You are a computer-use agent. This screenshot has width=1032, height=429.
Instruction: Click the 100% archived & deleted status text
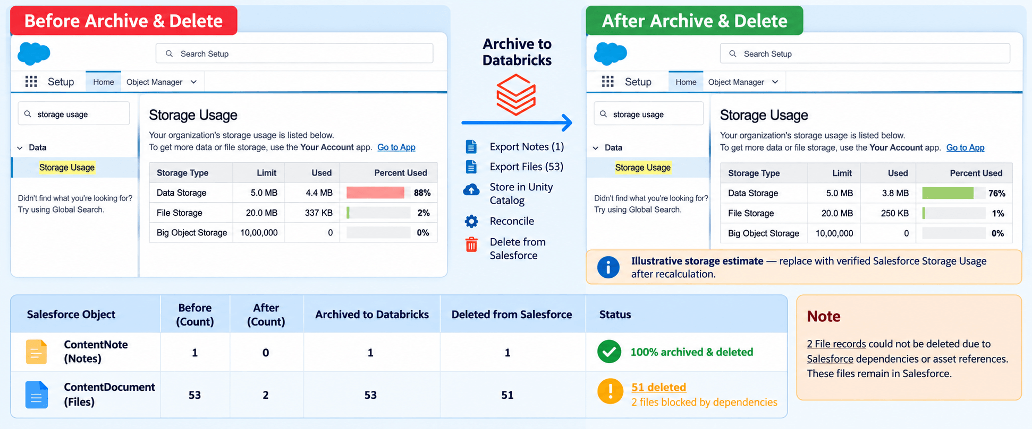691,352
